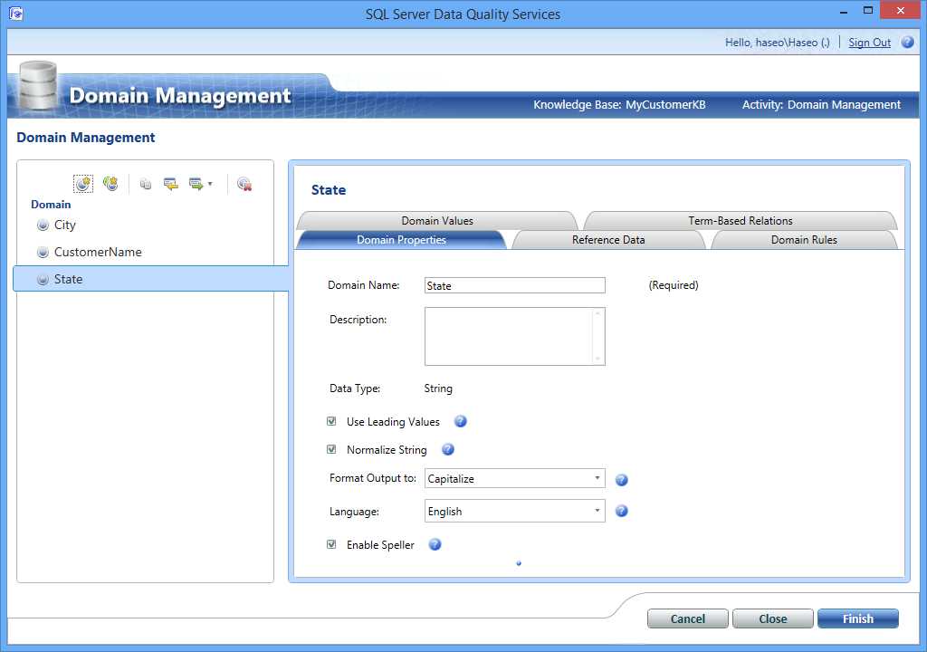Click the application icon in title bar
Screen dimensions: 927x652
tap(16, 13)
